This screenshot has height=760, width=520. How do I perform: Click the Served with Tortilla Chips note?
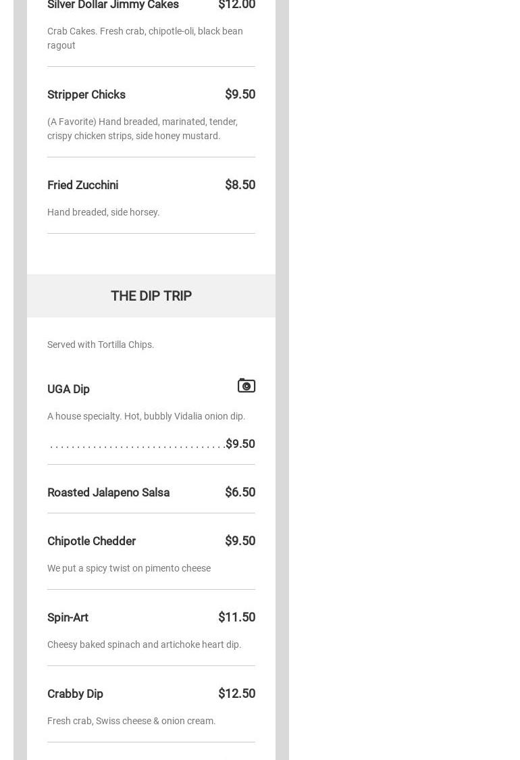pos(101,345)
